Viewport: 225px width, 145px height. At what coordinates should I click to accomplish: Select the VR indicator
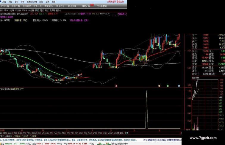click(x=43, y=133)
